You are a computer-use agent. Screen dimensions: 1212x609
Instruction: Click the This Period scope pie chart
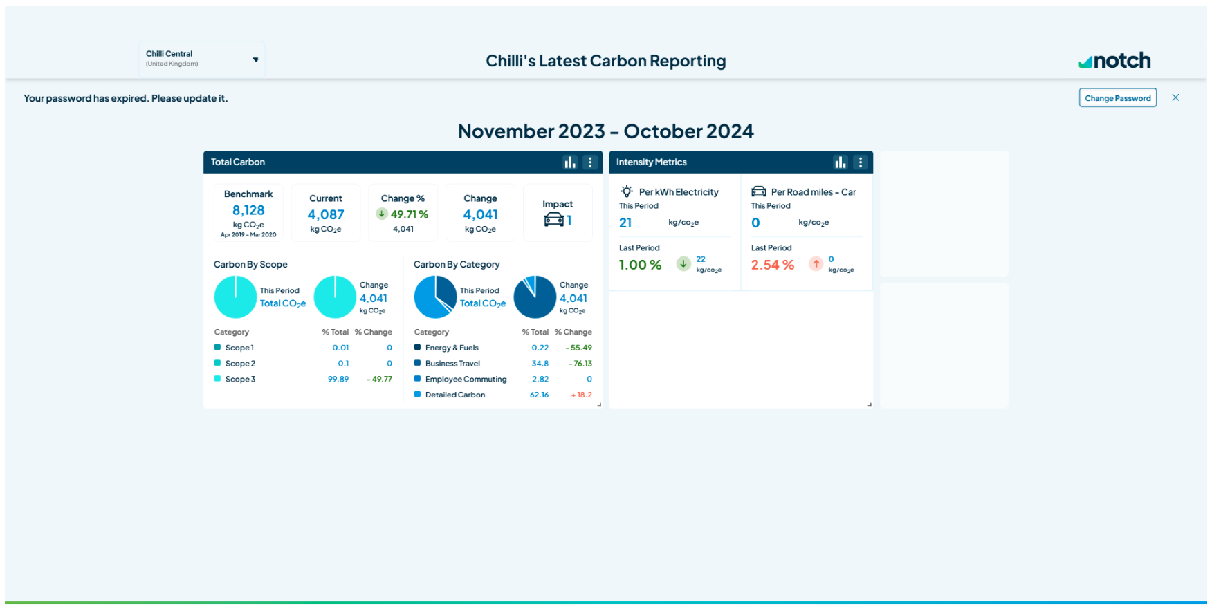[235, 297]
